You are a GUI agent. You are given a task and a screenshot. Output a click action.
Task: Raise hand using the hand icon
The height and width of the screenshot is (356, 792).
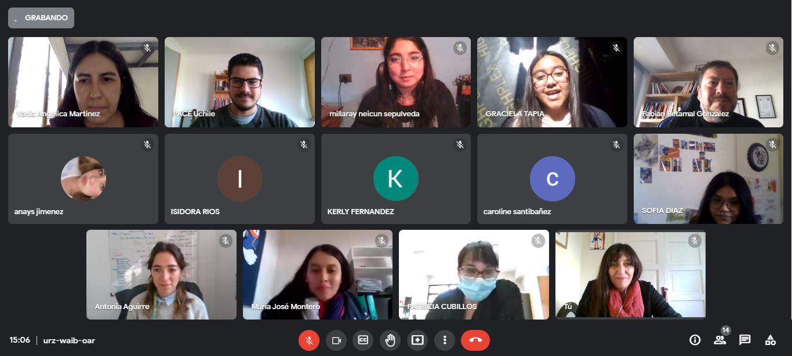click(390, 340)
